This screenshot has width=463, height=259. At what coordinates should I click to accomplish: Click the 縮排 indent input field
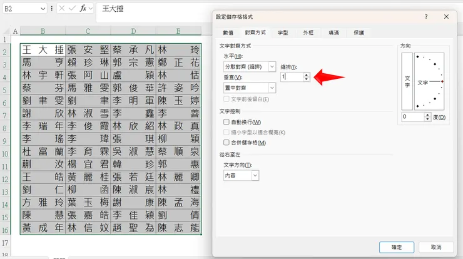click(x=292, y=77)
